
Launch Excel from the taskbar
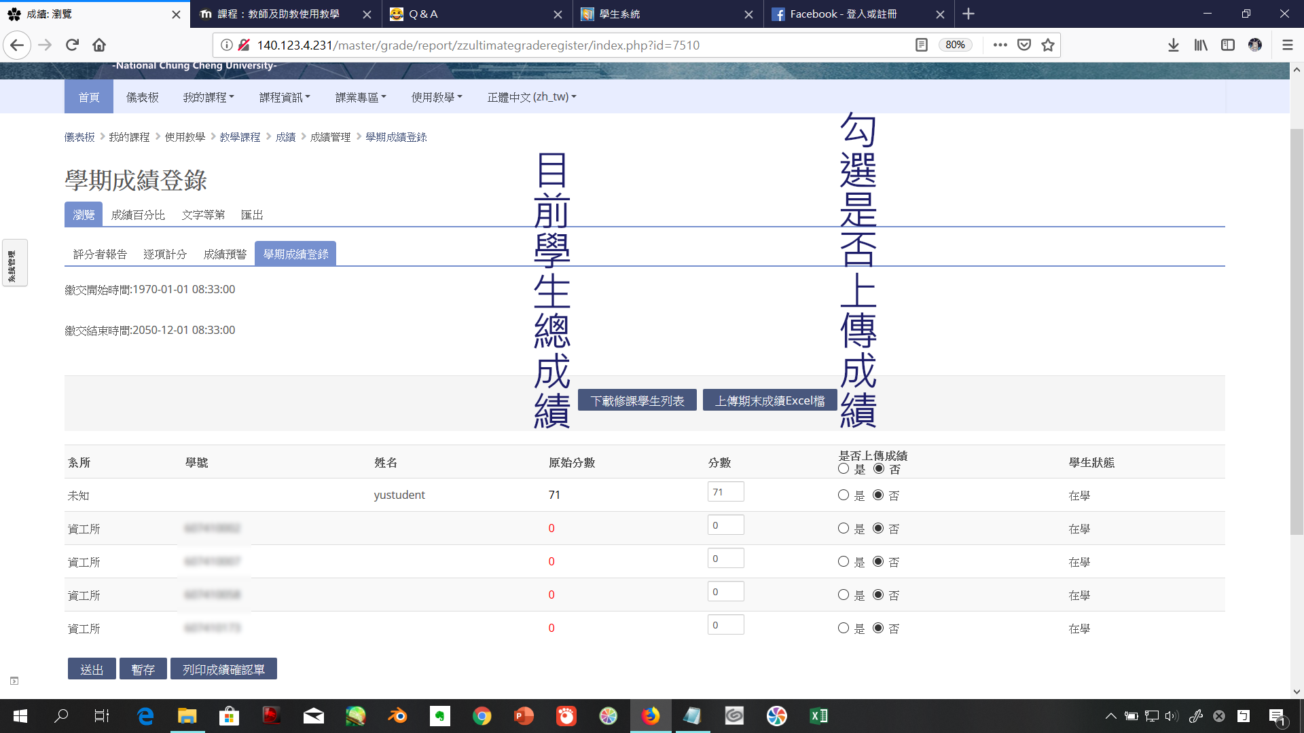point(818,716)
